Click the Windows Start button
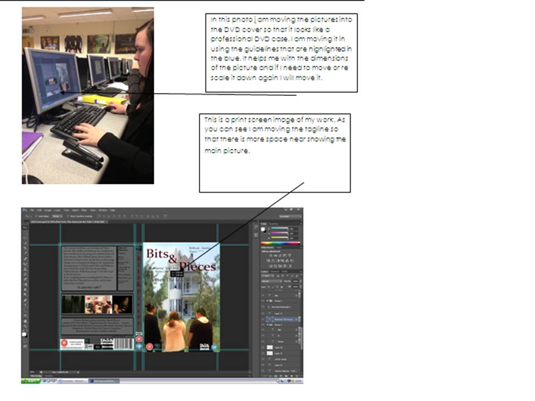 [31, 380]
